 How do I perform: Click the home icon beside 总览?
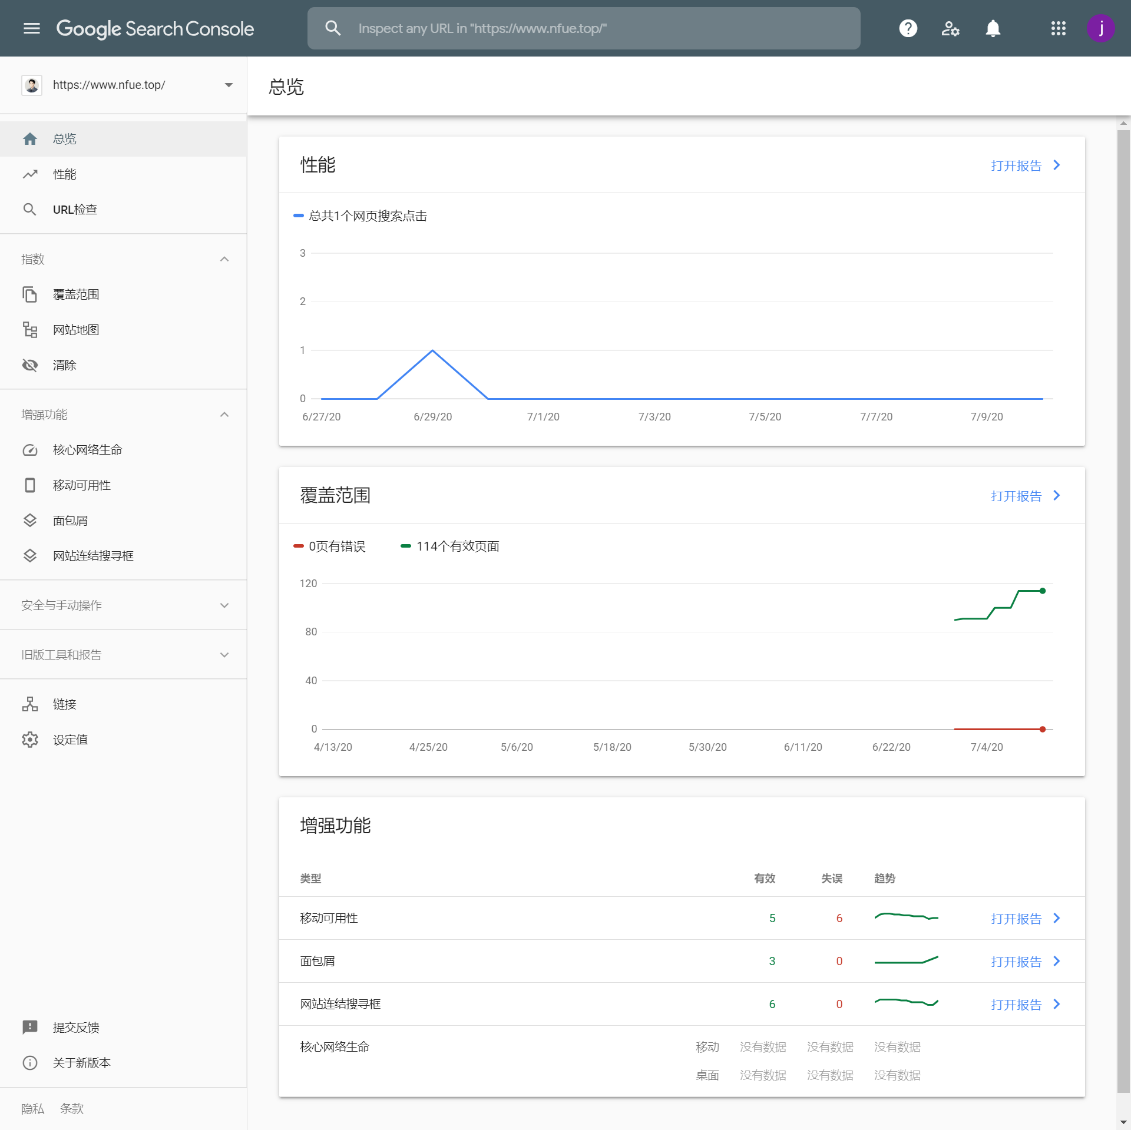coord(30,139)
